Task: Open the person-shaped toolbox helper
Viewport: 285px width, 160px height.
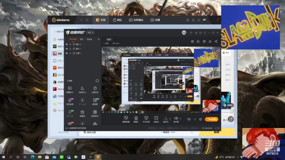Action: [x=82, y=90]
